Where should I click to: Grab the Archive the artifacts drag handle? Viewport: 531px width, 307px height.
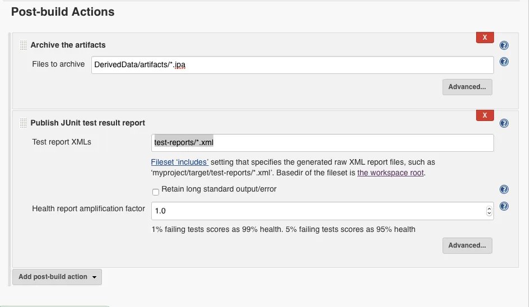[x=23, y=45]
